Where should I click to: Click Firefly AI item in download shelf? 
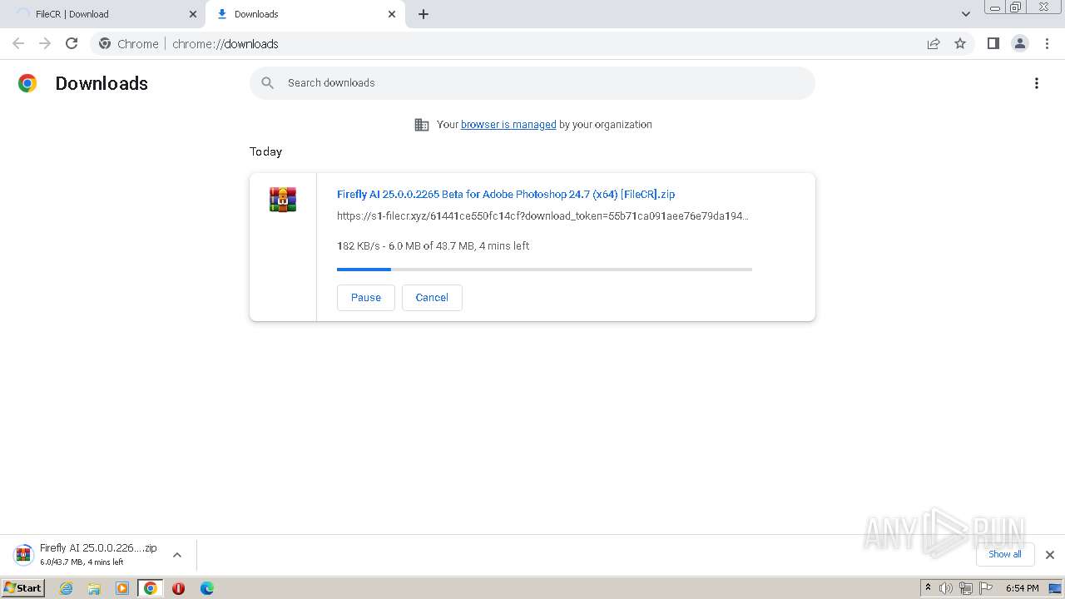coord(85,555)
